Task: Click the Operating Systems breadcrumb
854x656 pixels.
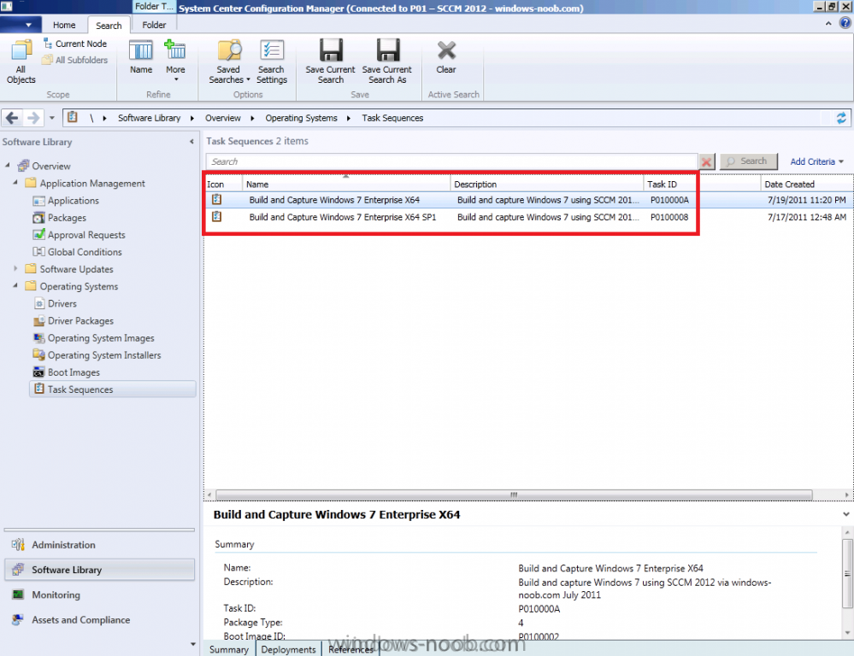Action: point(301,118)
